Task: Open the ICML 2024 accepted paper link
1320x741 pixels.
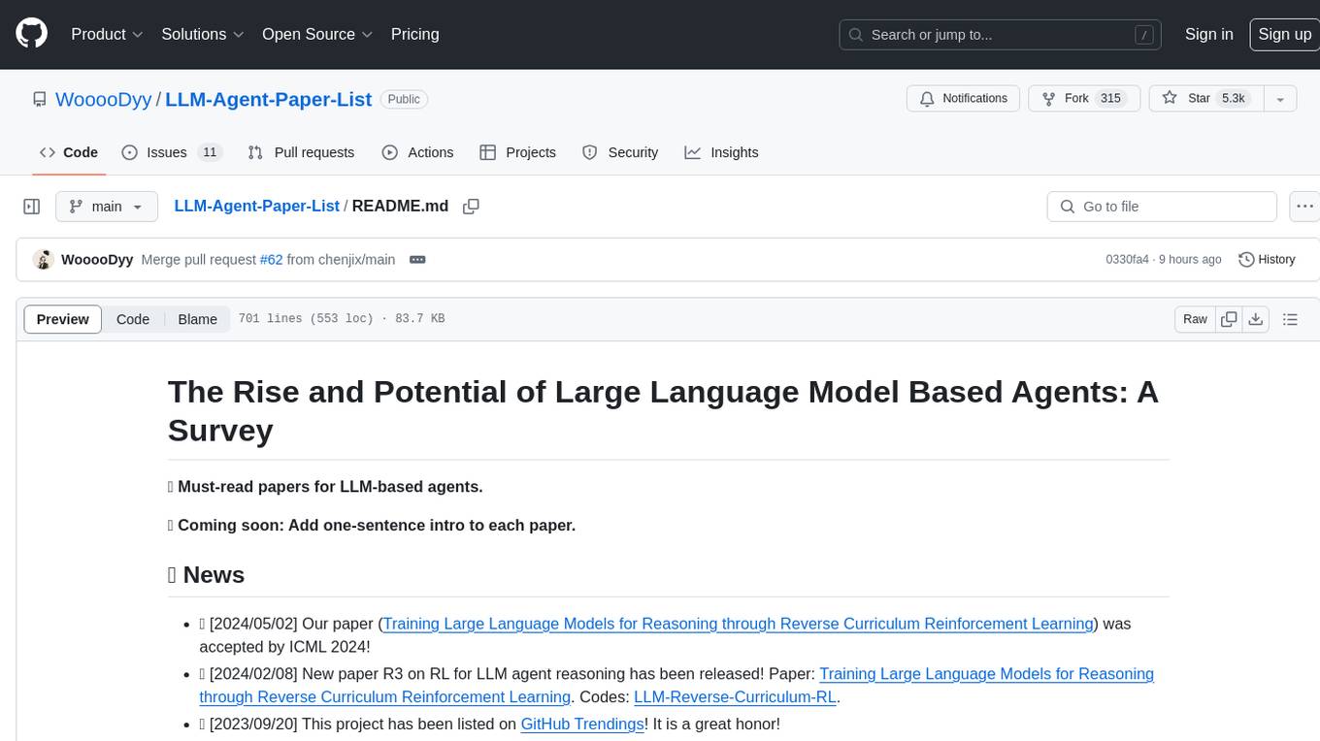Action: (739, 624)
